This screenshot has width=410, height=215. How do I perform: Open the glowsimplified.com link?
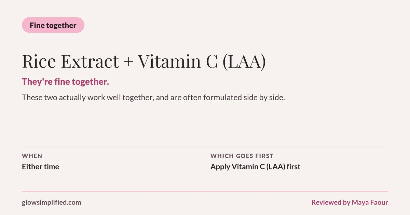[x=52, y=202]
